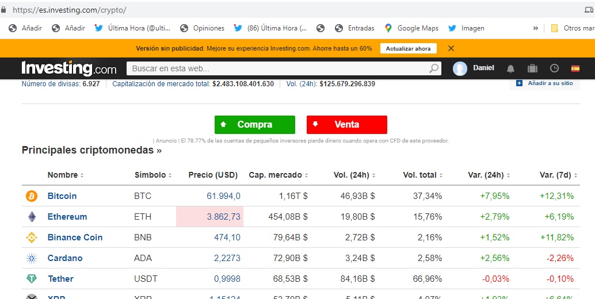The height and width of the screenshot is (299, 595).
Task: Click Daniel's profile avatar
Action: tap(460, 68)
